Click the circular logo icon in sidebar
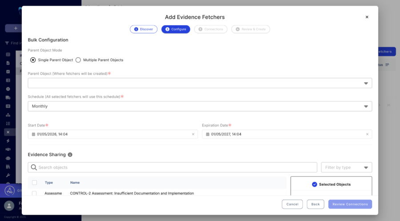 tap(10, 190)
